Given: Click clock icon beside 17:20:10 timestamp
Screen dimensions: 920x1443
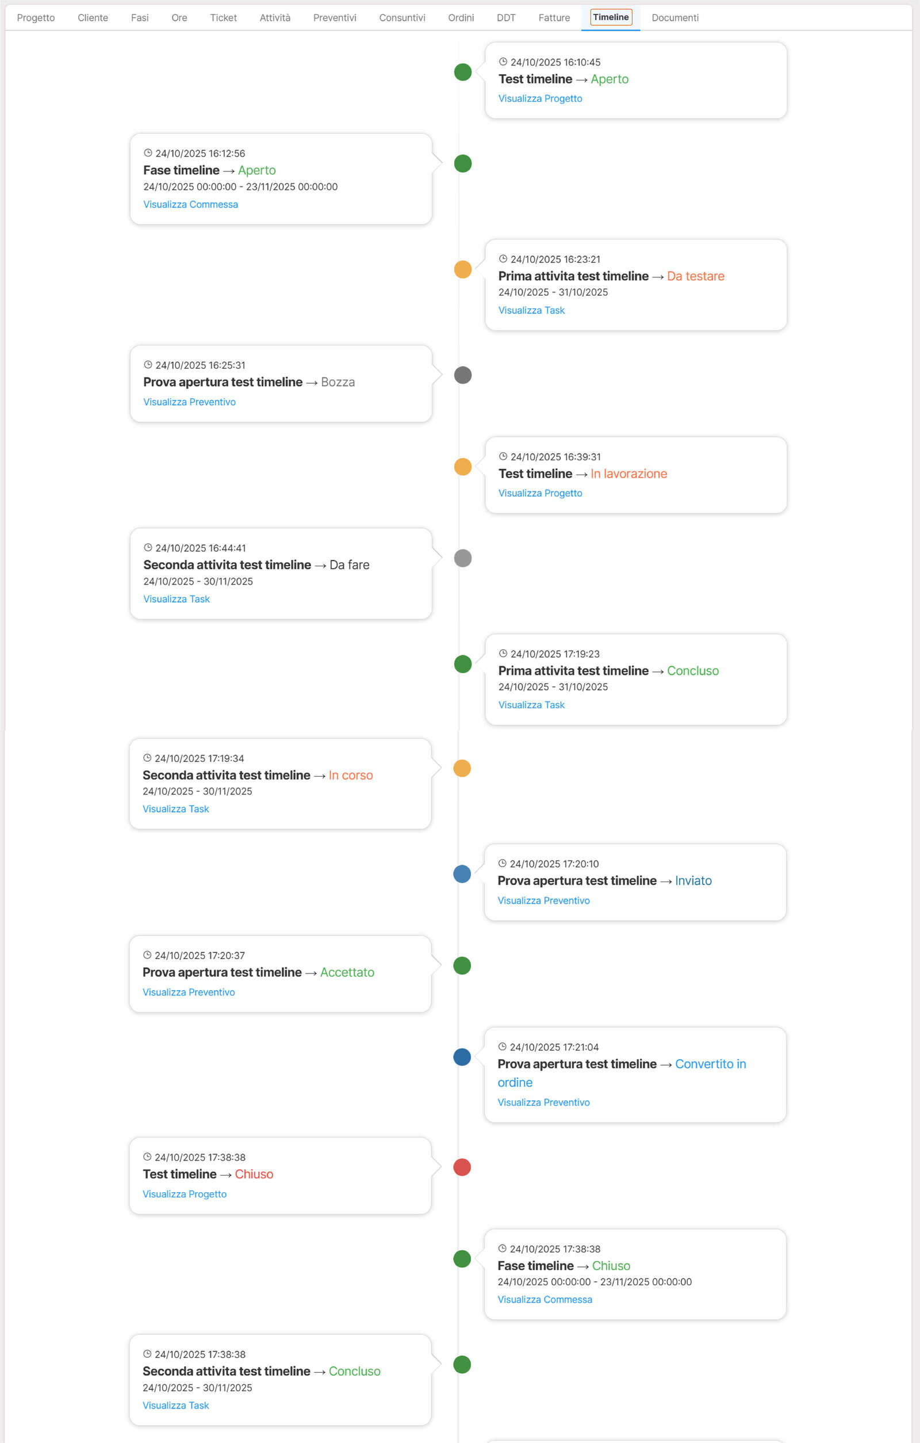Looking at the screenshot, I should coord(503,863).
